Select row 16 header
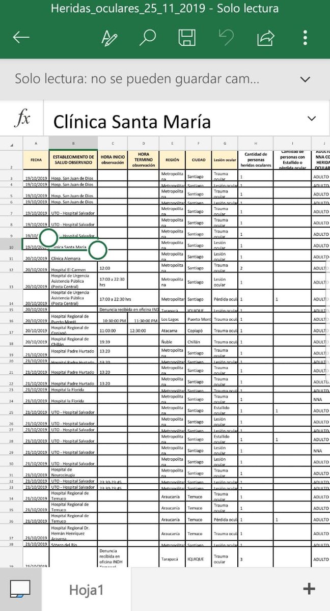Viewport: 330px width, 611px height. pyautogui.click(x=11, y=319)
